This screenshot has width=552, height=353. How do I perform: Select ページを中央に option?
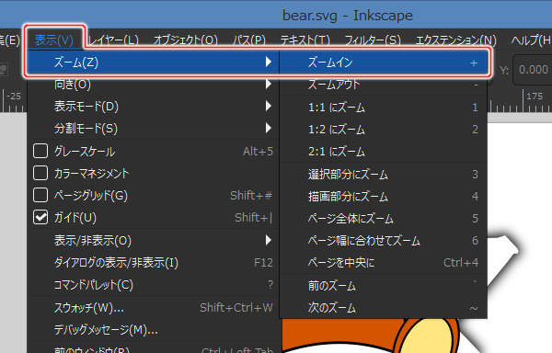(384, 263)
